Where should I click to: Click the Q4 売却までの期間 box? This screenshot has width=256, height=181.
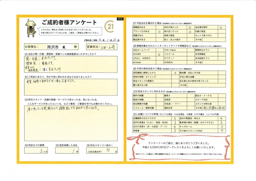36,150
